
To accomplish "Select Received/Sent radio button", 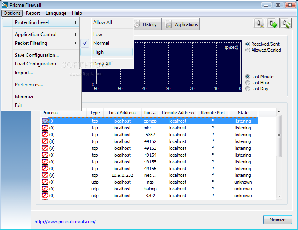I will 248,44.
